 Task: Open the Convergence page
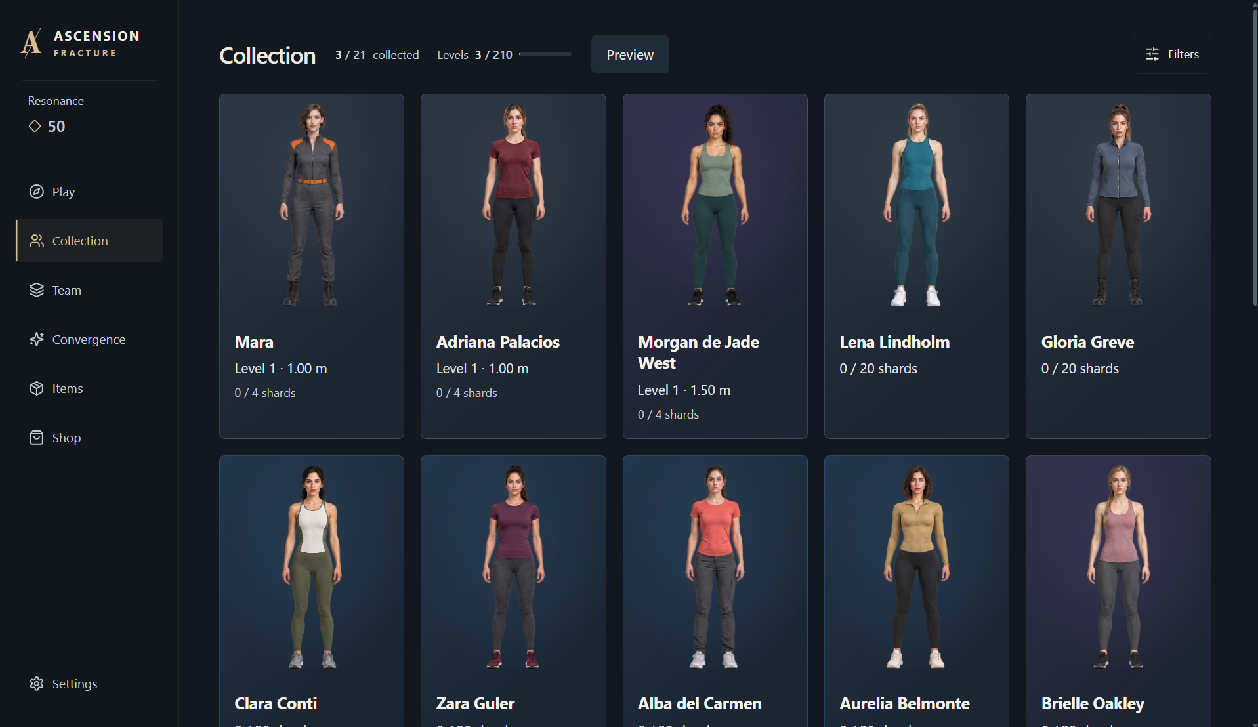coord(90,339)
